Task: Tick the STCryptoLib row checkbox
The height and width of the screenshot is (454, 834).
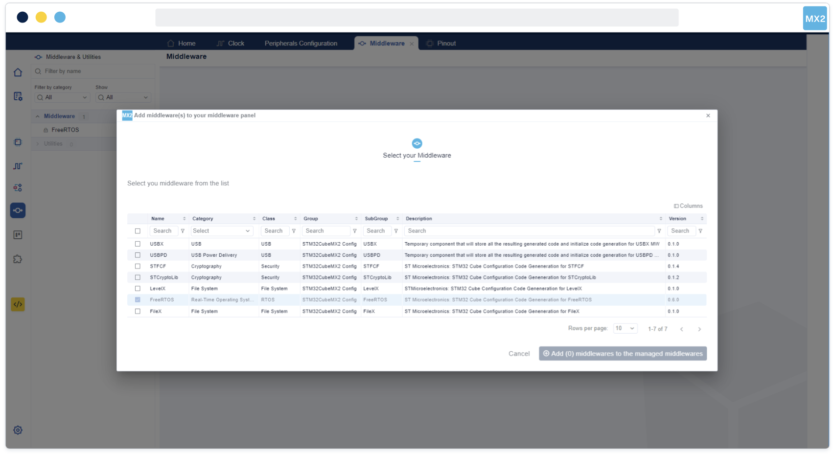Action: [x=138, y=277]
